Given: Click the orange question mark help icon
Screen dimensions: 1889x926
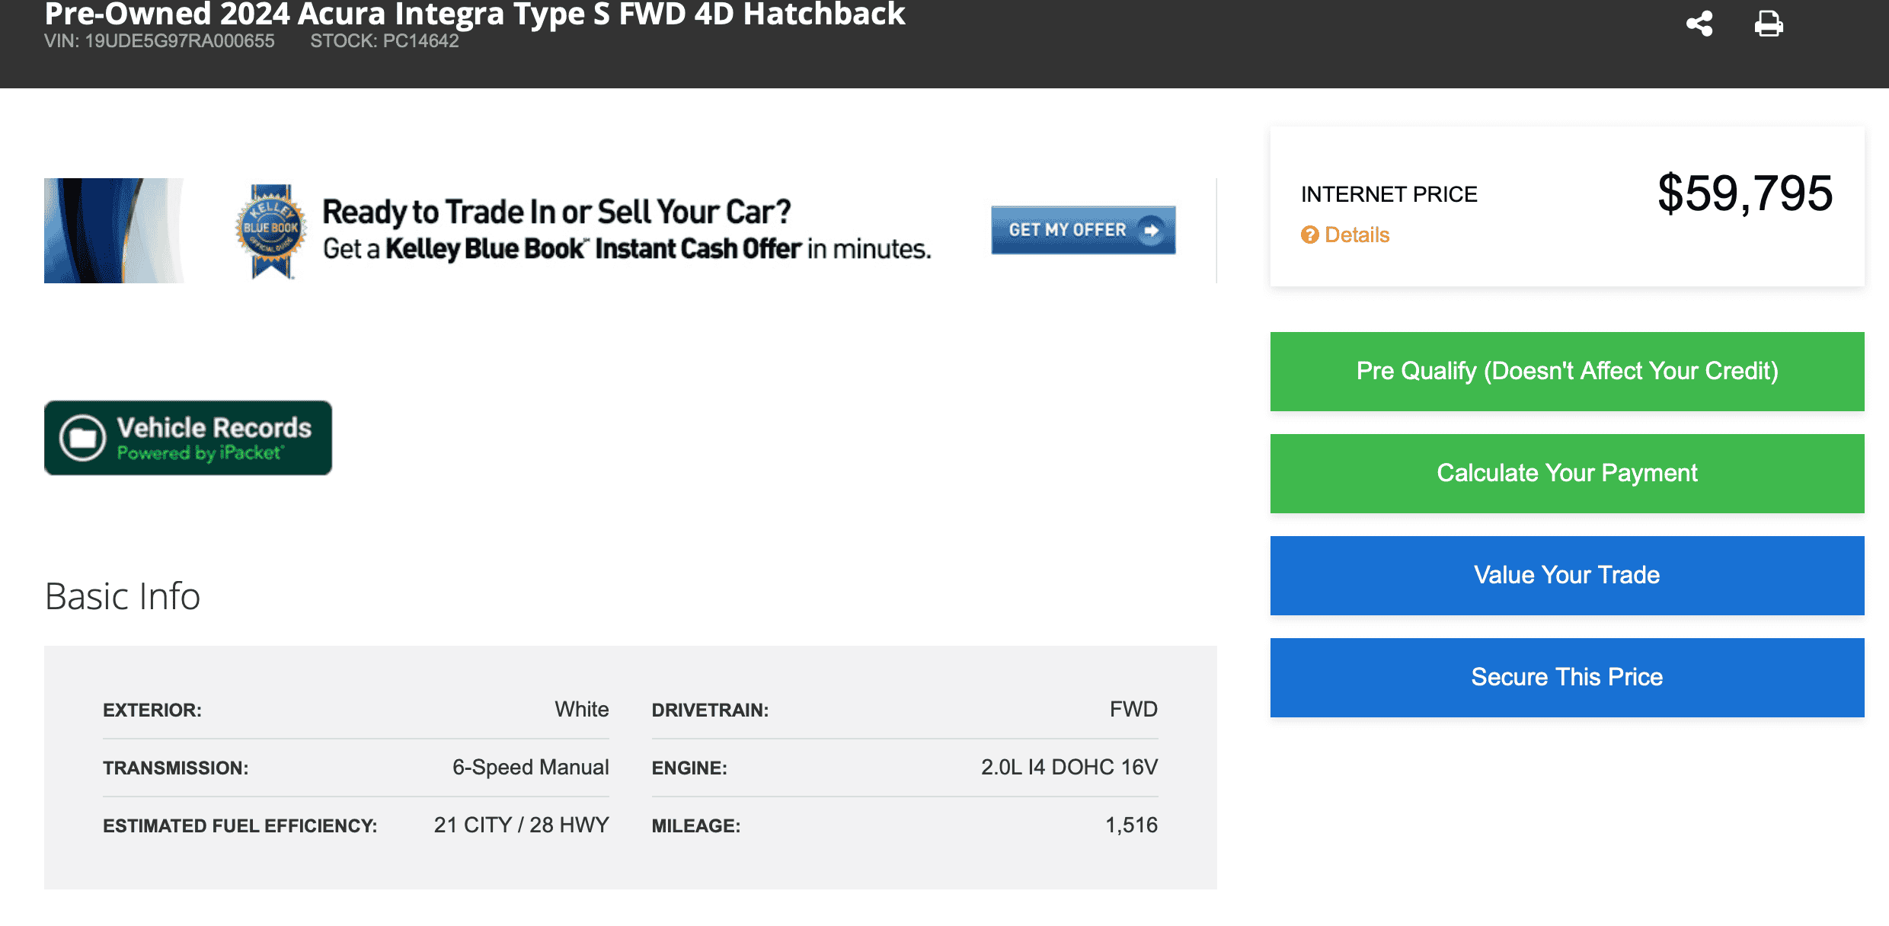Looking at the screenshot, I should [1309, 235].
